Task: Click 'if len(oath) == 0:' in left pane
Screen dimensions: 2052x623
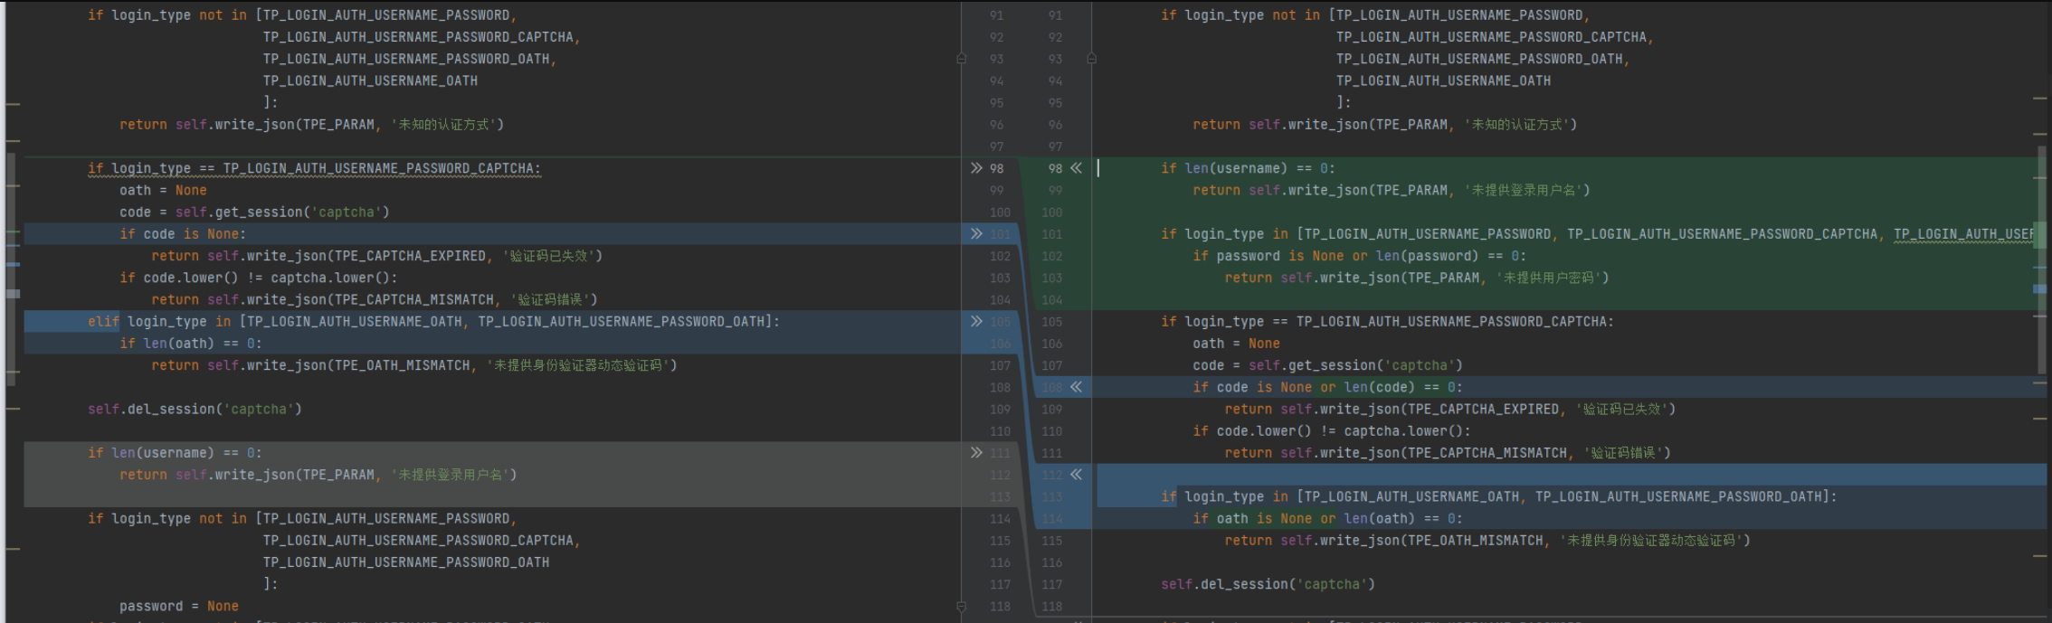Action: coord(191,344)
